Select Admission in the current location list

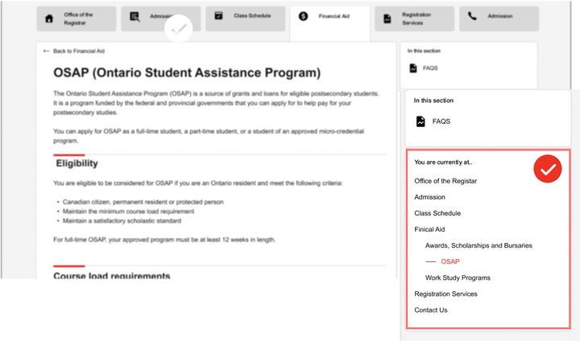429,197
